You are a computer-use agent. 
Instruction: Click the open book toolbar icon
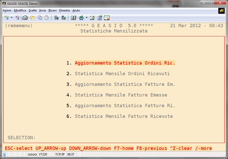[x=74, y=18]
